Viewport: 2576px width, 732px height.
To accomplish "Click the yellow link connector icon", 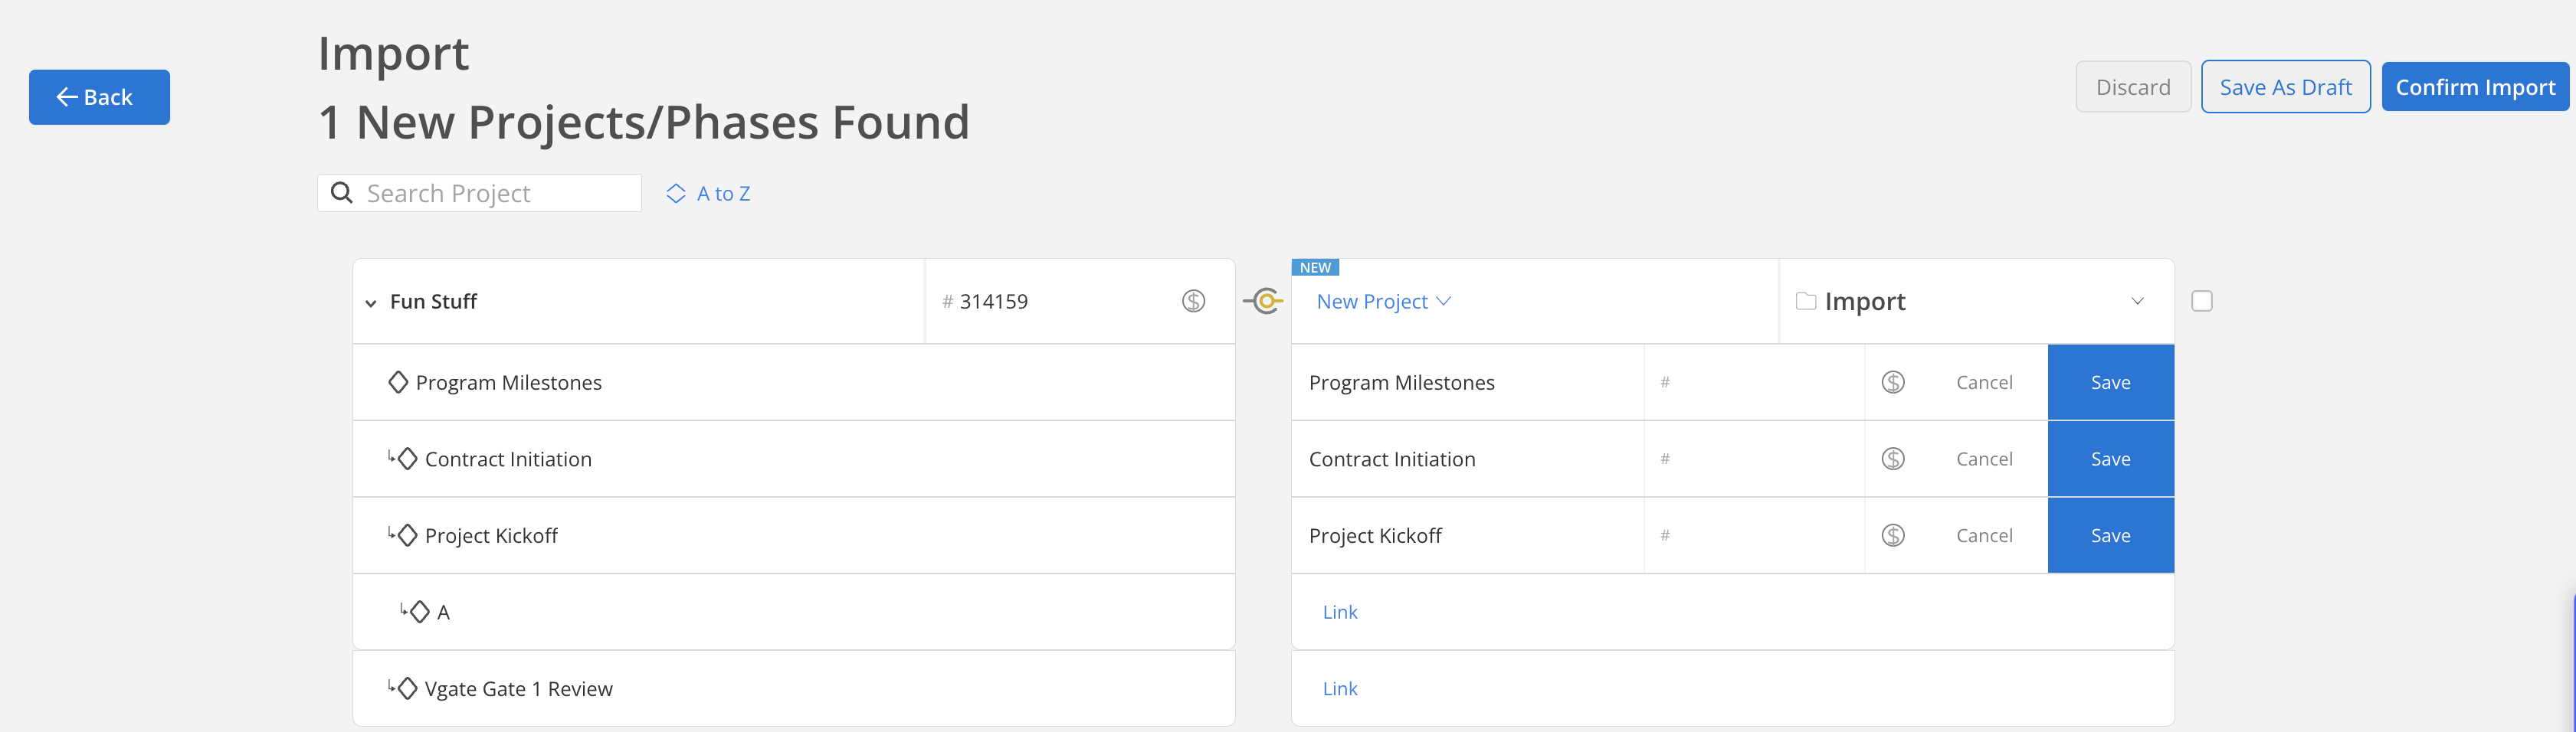I will pyautogui.click(x=1265, y=301).
